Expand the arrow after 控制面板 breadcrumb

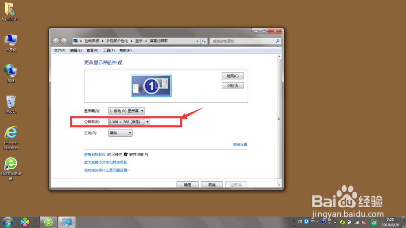click(x=103, y=41)
